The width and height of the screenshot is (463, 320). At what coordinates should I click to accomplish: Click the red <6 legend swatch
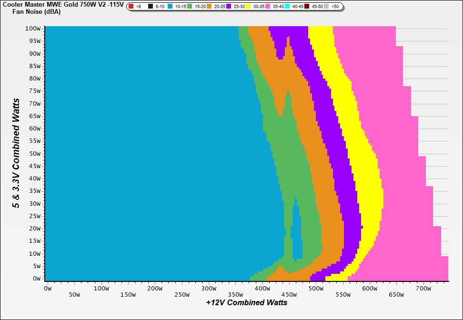tap(131, 7)
